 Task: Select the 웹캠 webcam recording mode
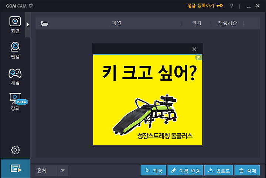click(15, 50)
